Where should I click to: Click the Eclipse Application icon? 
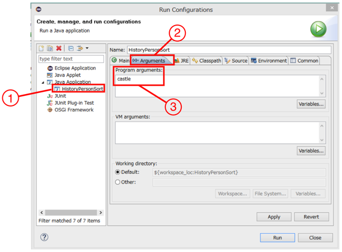(50, 68)
